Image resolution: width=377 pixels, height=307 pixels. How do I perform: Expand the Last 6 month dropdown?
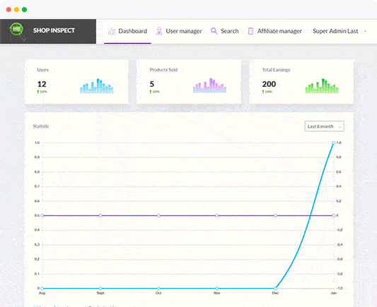tap(324, 126)
